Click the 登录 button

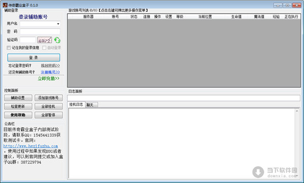(33, 58)
